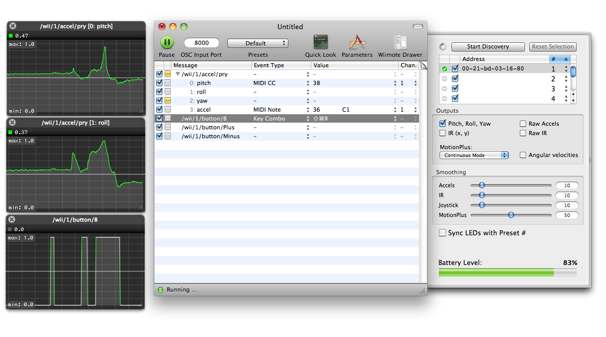
Task: Click the discovery spinner icon
Action: [443, 47]
